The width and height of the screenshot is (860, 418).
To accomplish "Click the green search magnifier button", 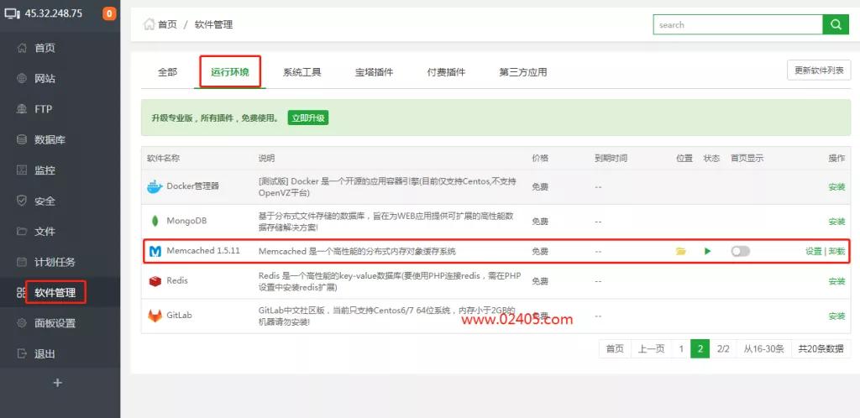I will tap(836, 24).
